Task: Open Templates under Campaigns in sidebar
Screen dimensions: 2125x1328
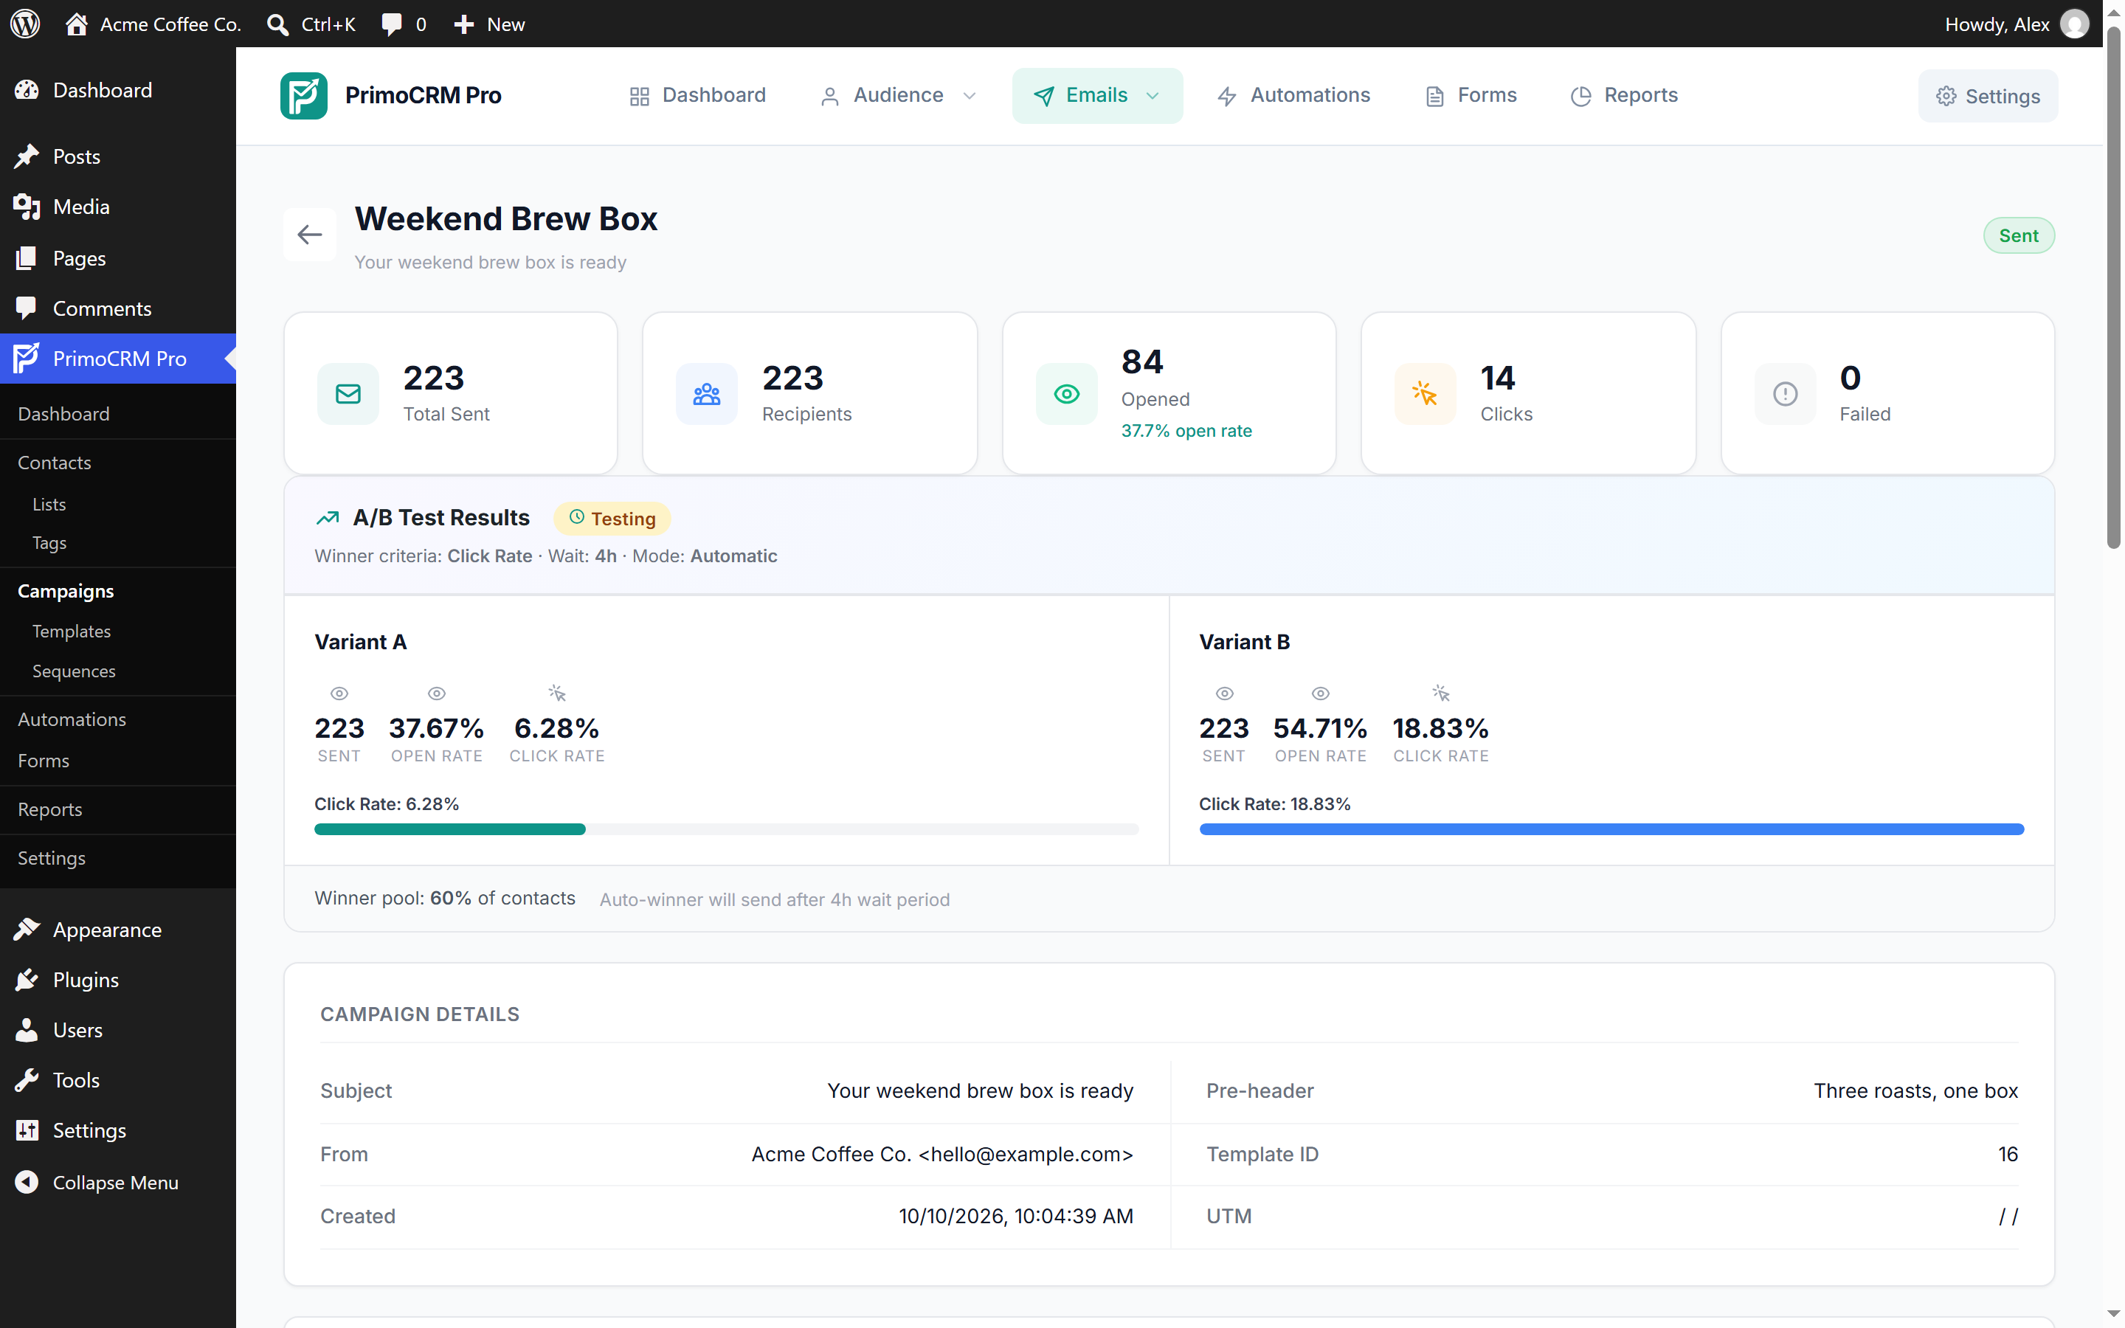Action: click(x=71, y=631)
